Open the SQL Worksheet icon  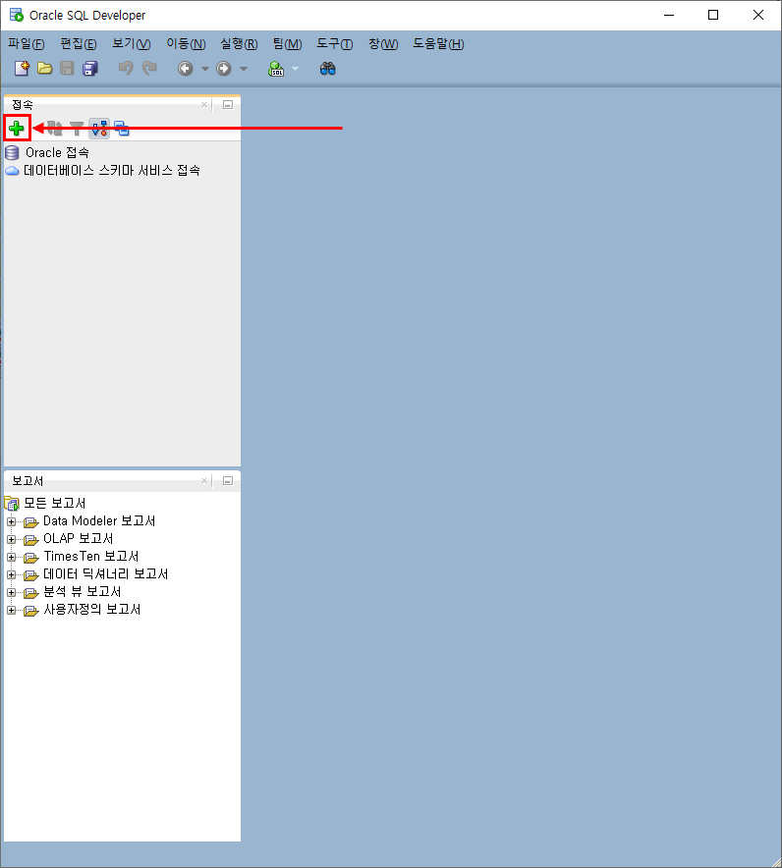(x=276, y=69)
